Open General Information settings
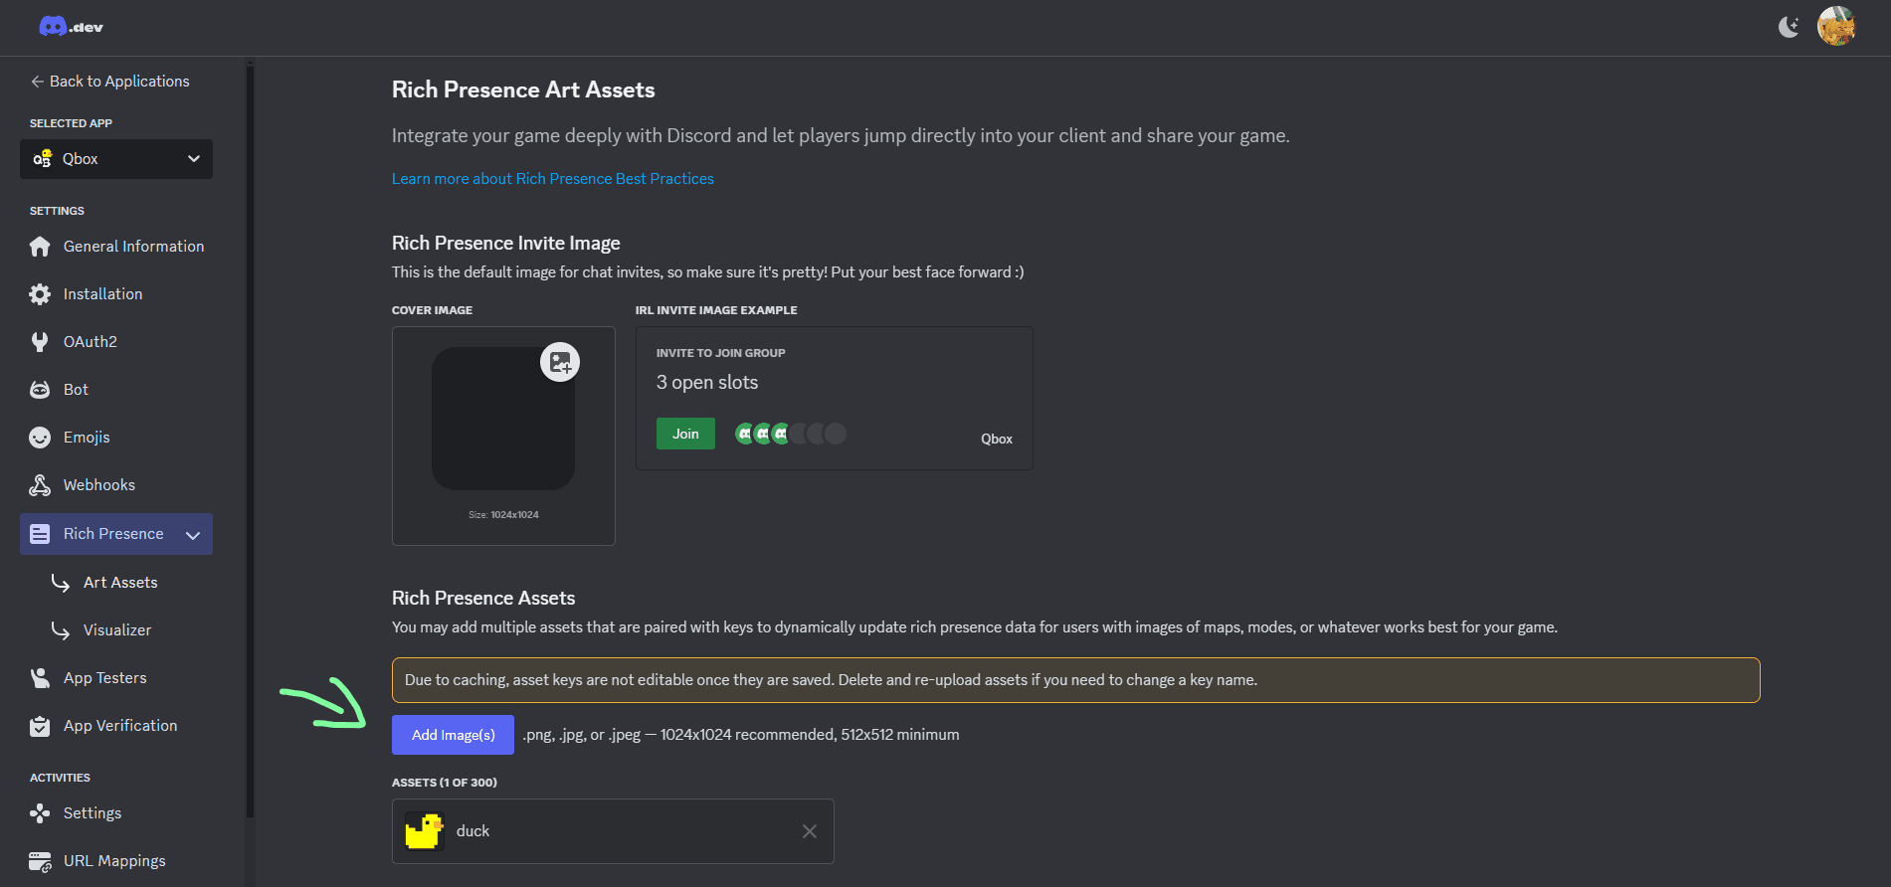Viewport: 1891px width, 887px height. [133, 247]
